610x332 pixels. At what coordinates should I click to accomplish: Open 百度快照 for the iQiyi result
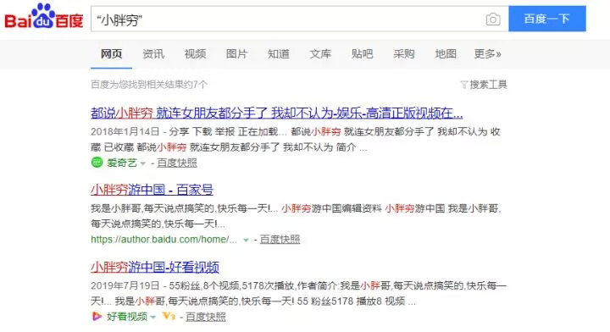pyautogui.click(x=177, y=163)
